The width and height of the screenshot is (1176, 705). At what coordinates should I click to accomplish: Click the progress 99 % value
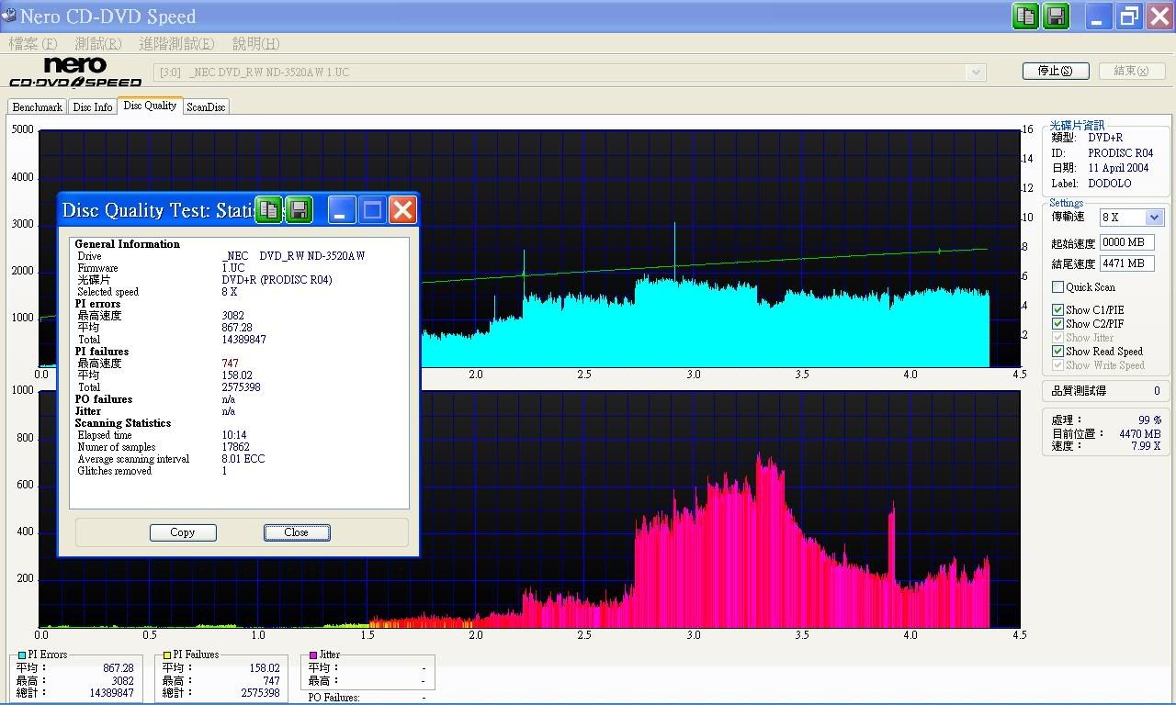coord(1150,420)
